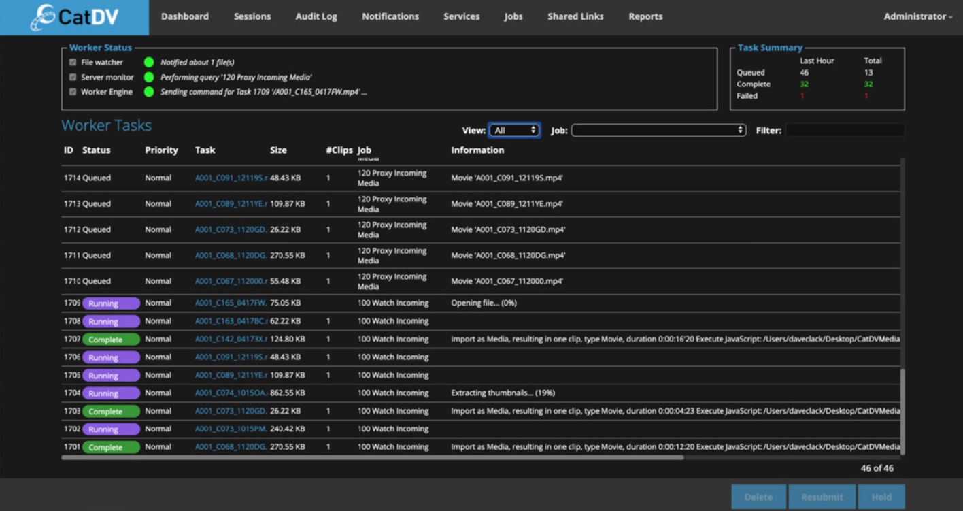Screen dimensions: 963x511
Task: Click the 'Notified about 1 file(s)' status text
Action: point(198,63)
